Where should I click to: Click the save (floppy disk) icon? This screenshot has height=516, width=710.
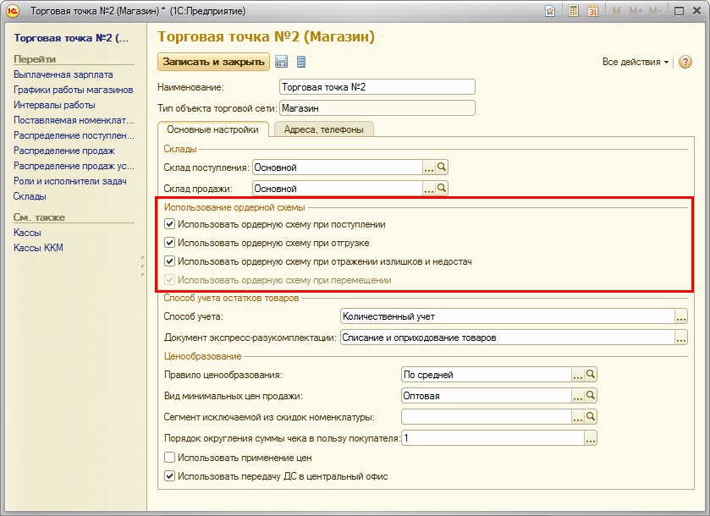click(282, 62)
